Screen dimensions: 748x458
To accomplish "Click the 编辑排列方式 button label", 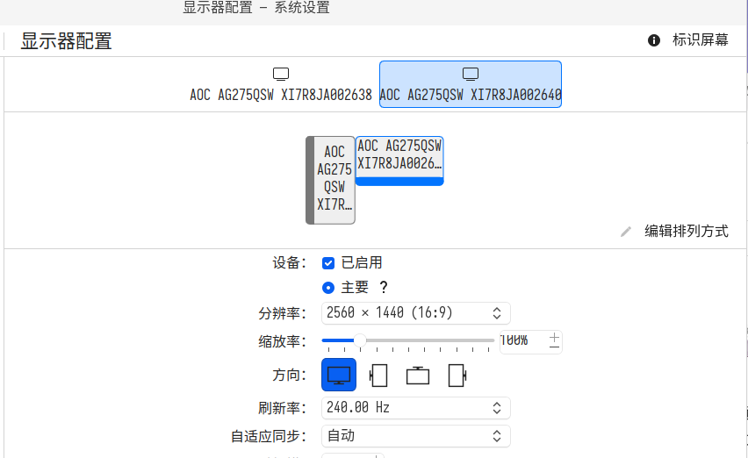I will [687, 232].
